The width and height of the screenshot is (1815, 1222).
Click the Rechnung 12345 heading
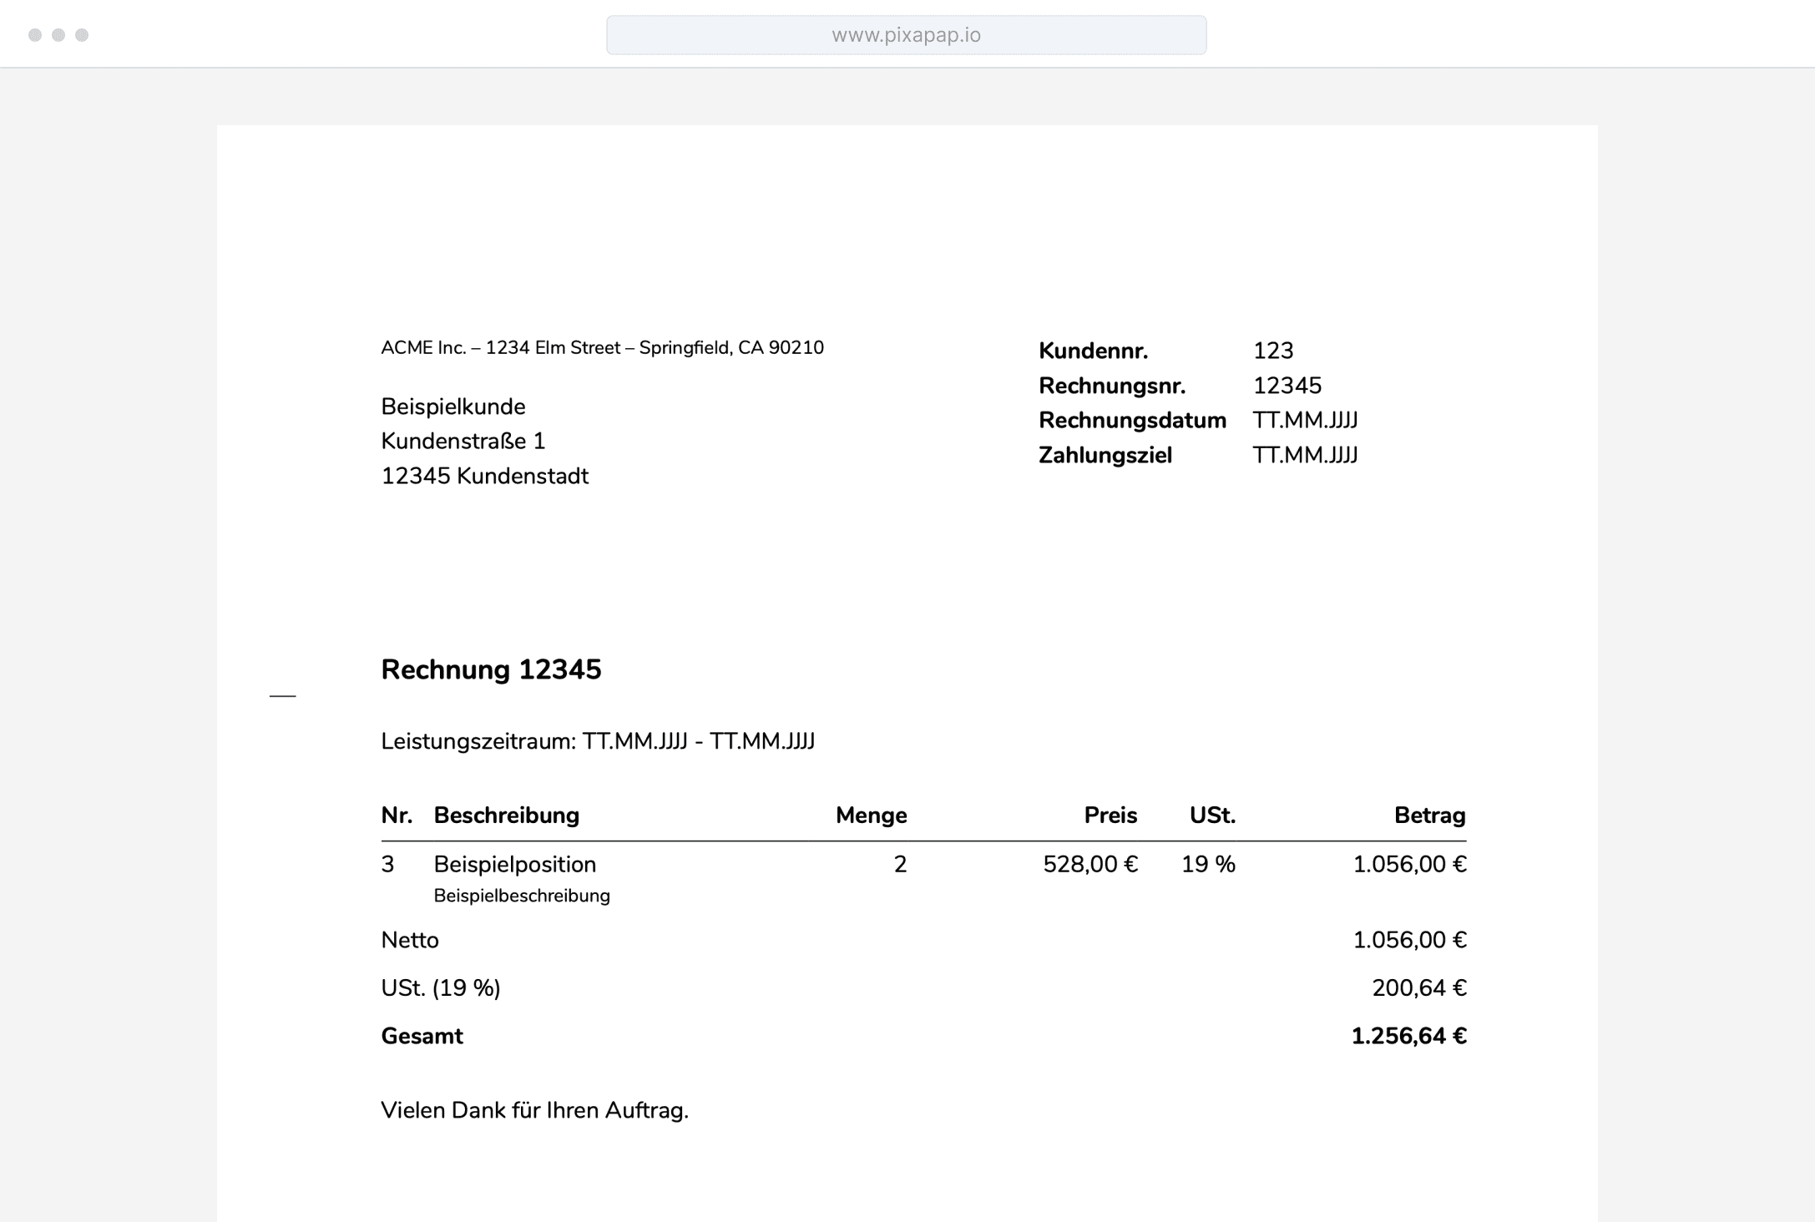(x=491, y=669)
